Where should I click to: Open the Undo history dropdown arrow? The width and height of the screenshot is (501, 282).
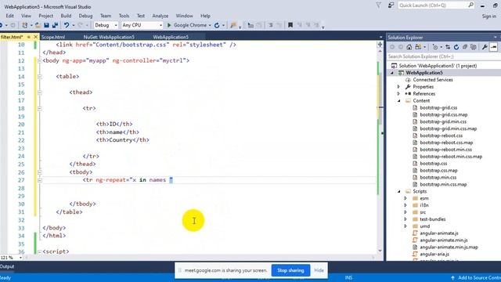coord(73,25)
